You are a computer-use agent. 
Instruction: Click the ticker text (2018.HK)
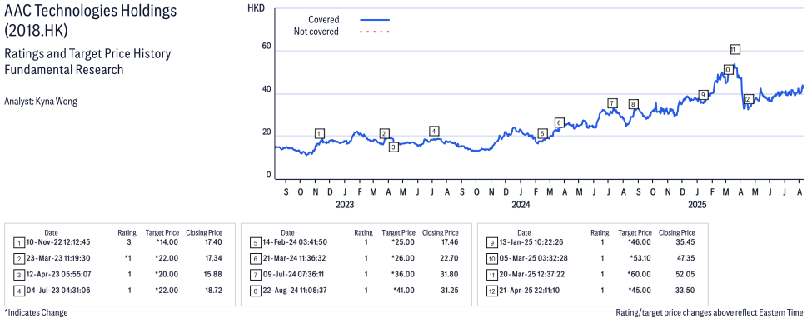pos(36,31)
